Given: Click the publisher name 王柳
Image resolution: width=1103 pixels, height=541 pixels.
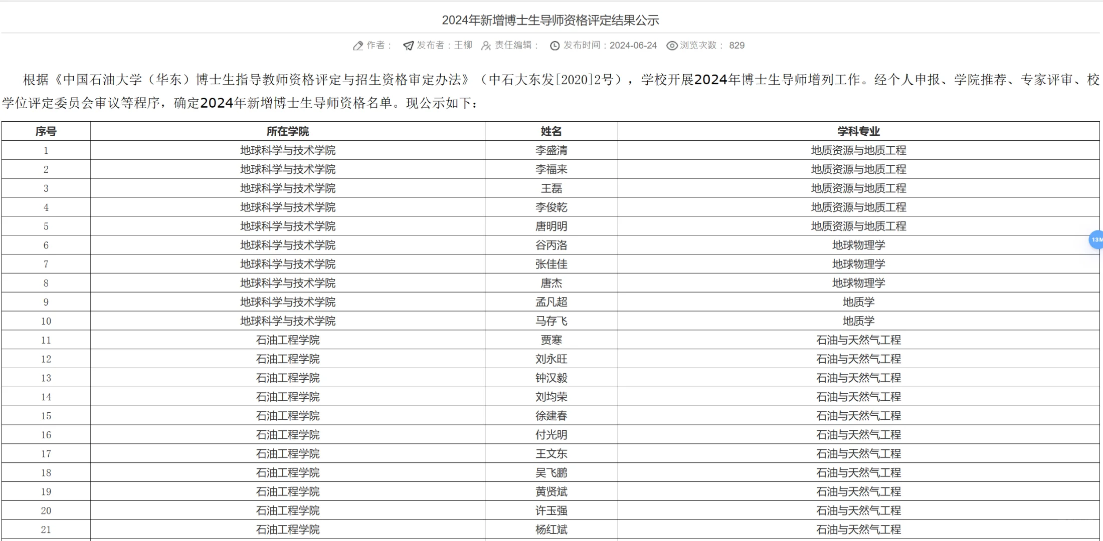Looking at the screenshot, I should (463, 45).
